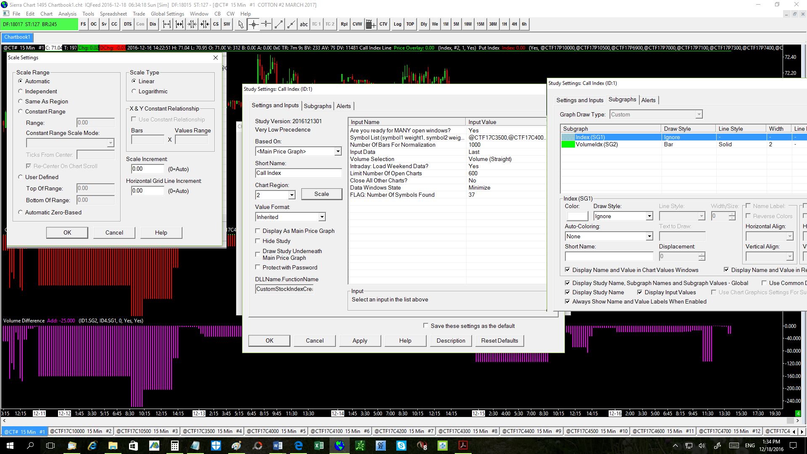Click the Reset Defaults button

click(499, 340)
